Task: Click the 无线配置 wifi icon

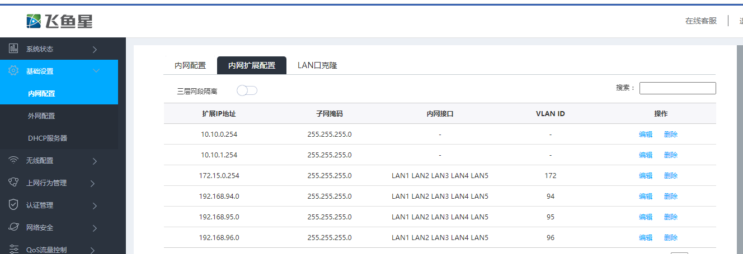Action: point(14,160)
